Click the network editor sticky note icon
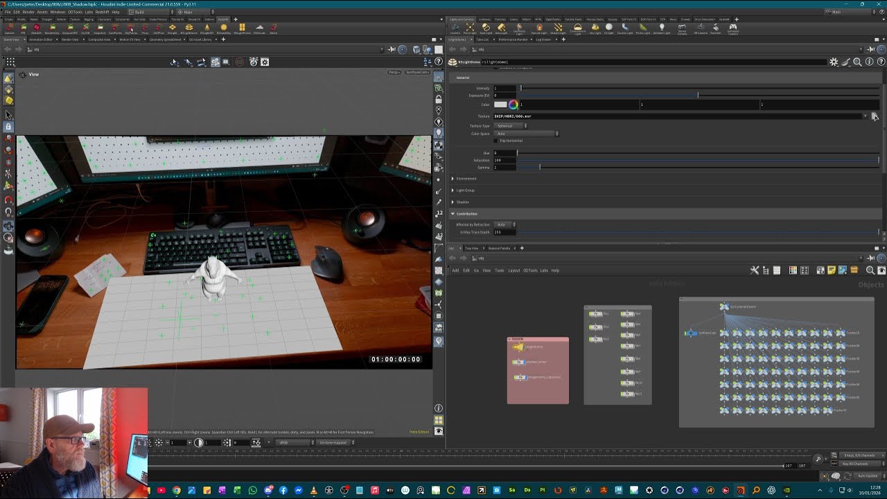This screenshot has height=499, width=887. click(x=832, y=270)
